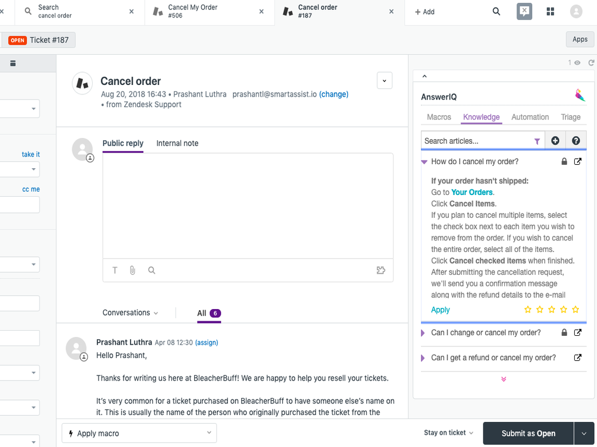Screen dimensions: 597x447
Task: Open 'How do I cancel my order?' externally
Action: [578, 162]
